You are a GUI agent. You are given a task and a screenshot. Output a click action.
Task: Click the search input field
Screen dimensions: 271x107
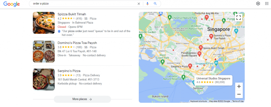tap(84, 4)
